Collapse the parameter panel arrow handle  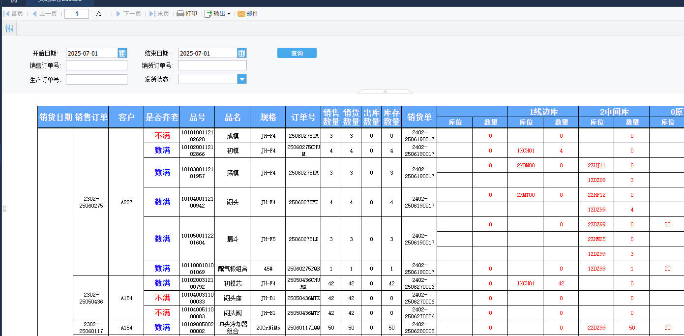click(385, 91)
